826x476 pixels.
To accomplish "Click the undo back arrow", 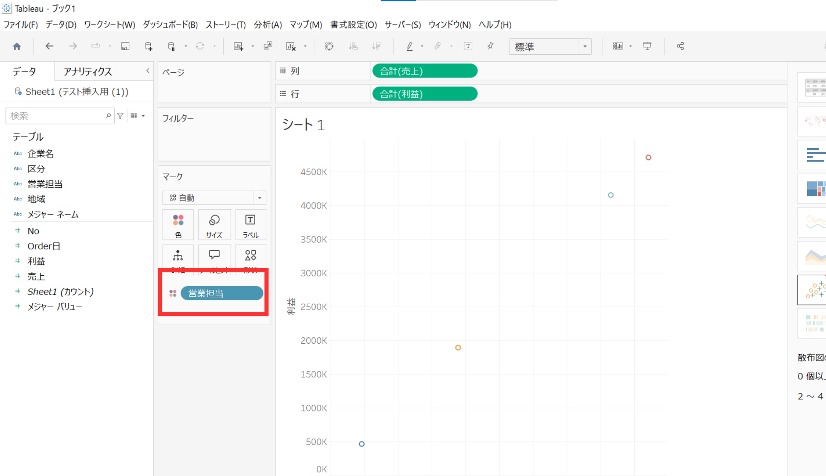I will tap(50, 46).
